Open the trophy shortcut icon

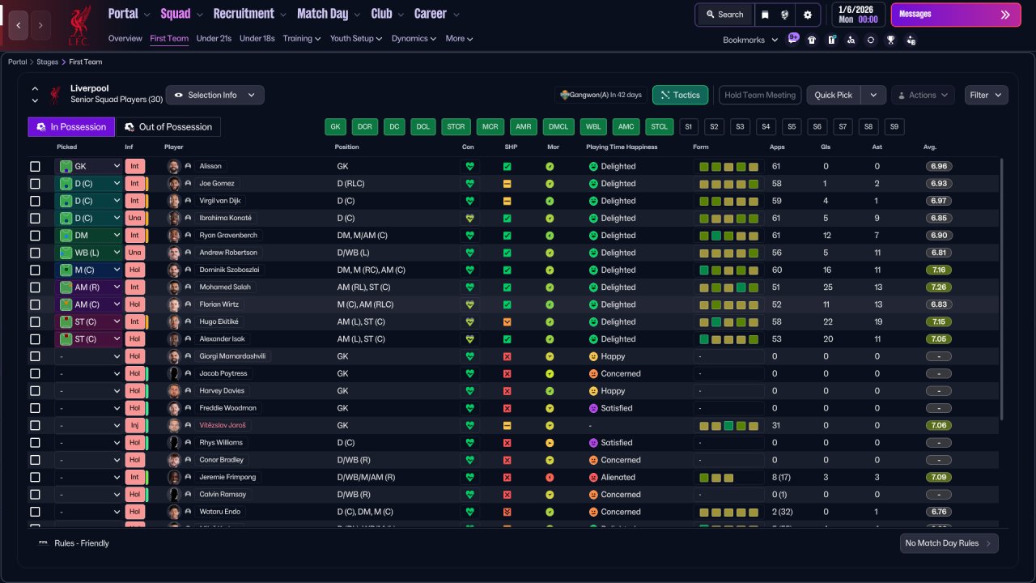click(890, 40)
